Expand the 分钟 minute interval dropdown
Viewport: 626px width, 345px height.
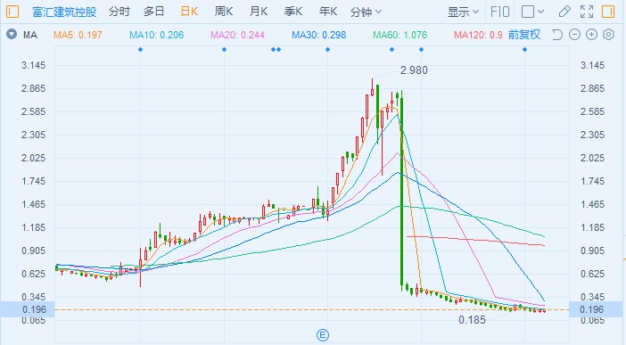(x=366, y=12)
